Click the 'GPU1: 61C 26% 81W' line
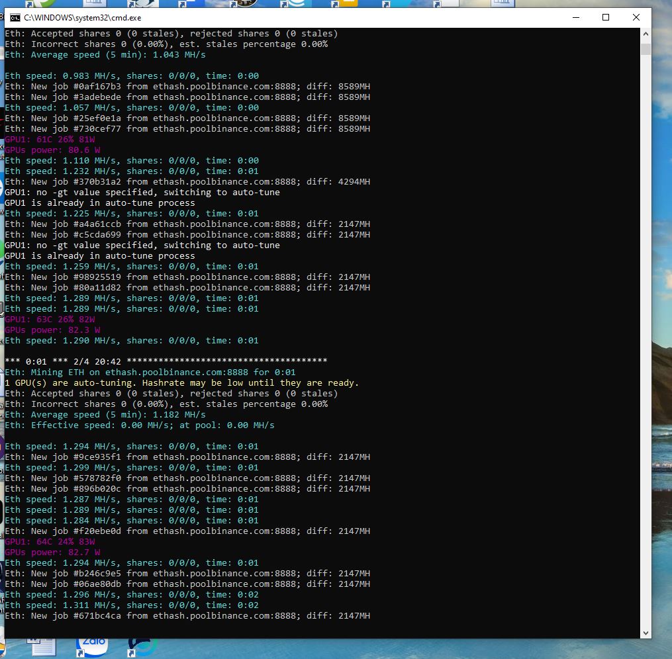Viewport: 672px width, 659px height. coord(50,140)
